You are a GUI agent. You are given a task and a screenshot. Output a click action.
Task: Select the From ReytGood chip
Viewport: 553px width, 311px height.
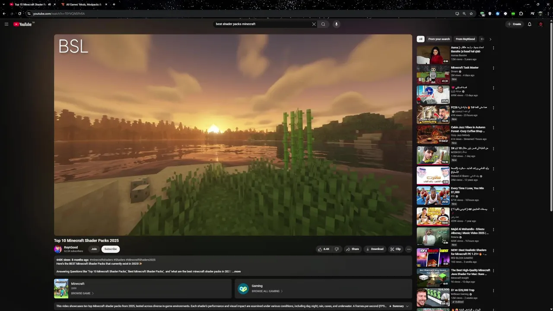click(x=465, y=39)
